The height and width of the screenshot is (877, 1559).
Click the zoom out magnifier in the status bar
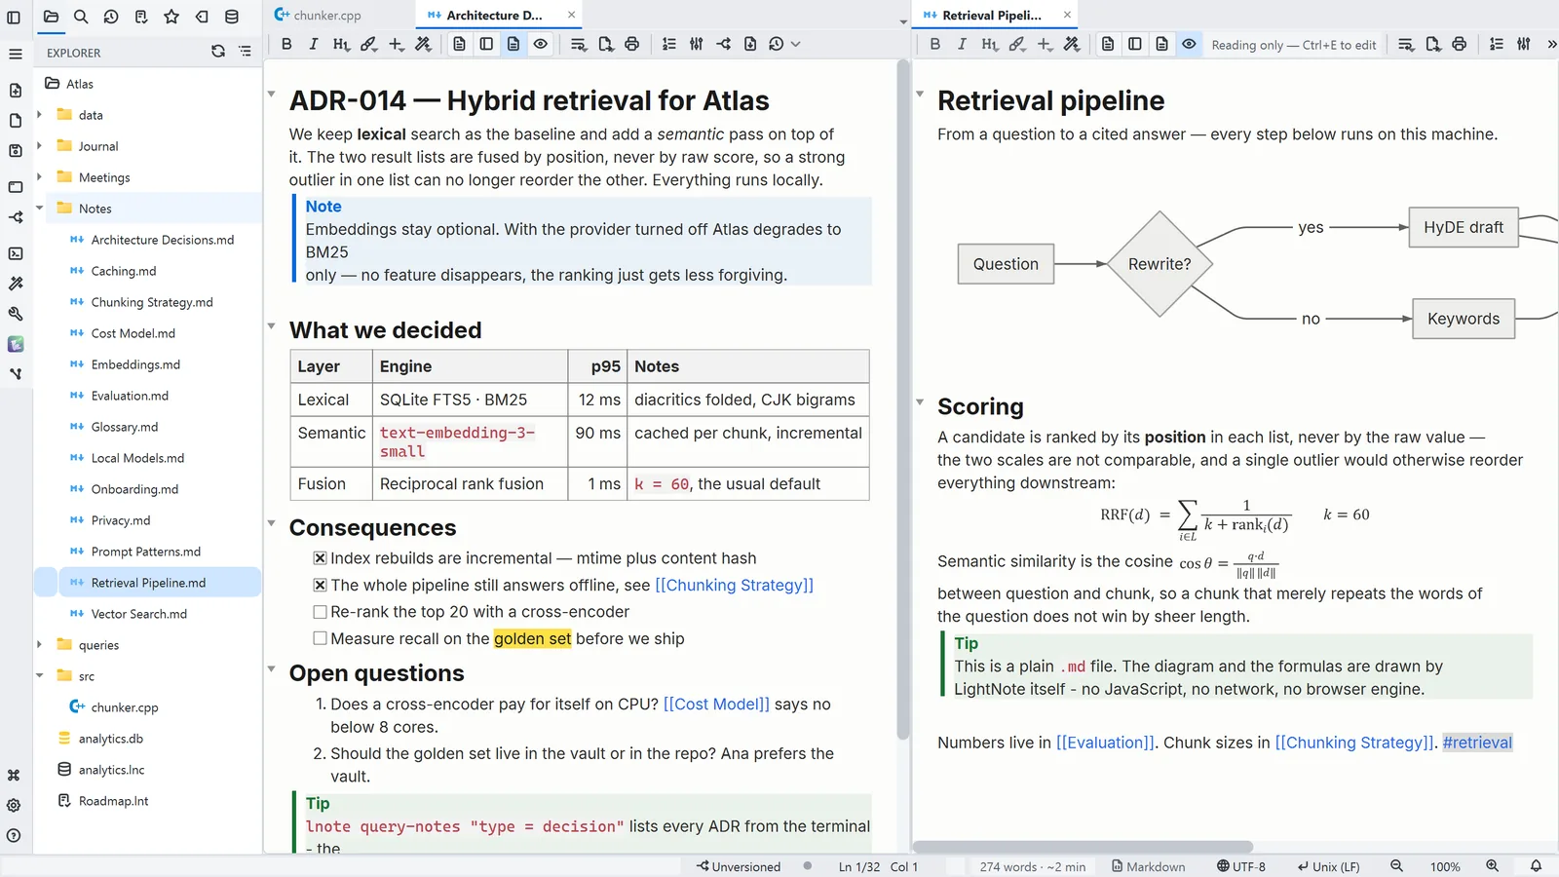[x=1396, y=866]
